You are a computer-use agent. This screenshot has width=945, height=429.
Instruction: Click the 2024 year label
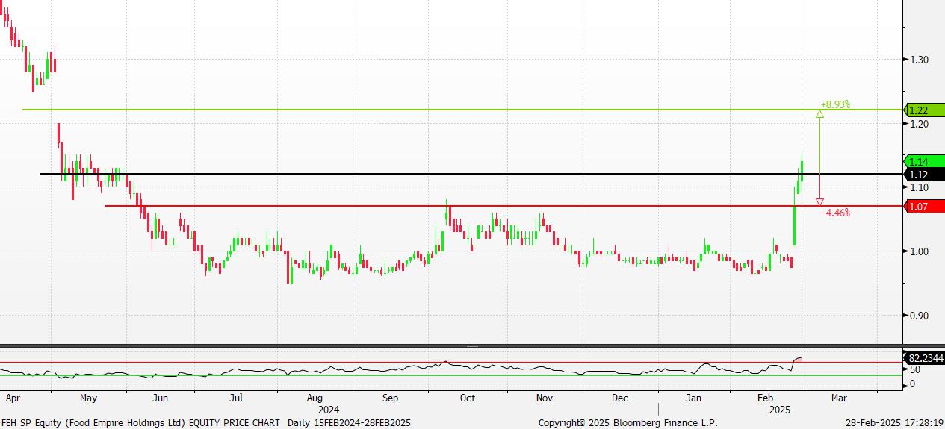[329, 410]
